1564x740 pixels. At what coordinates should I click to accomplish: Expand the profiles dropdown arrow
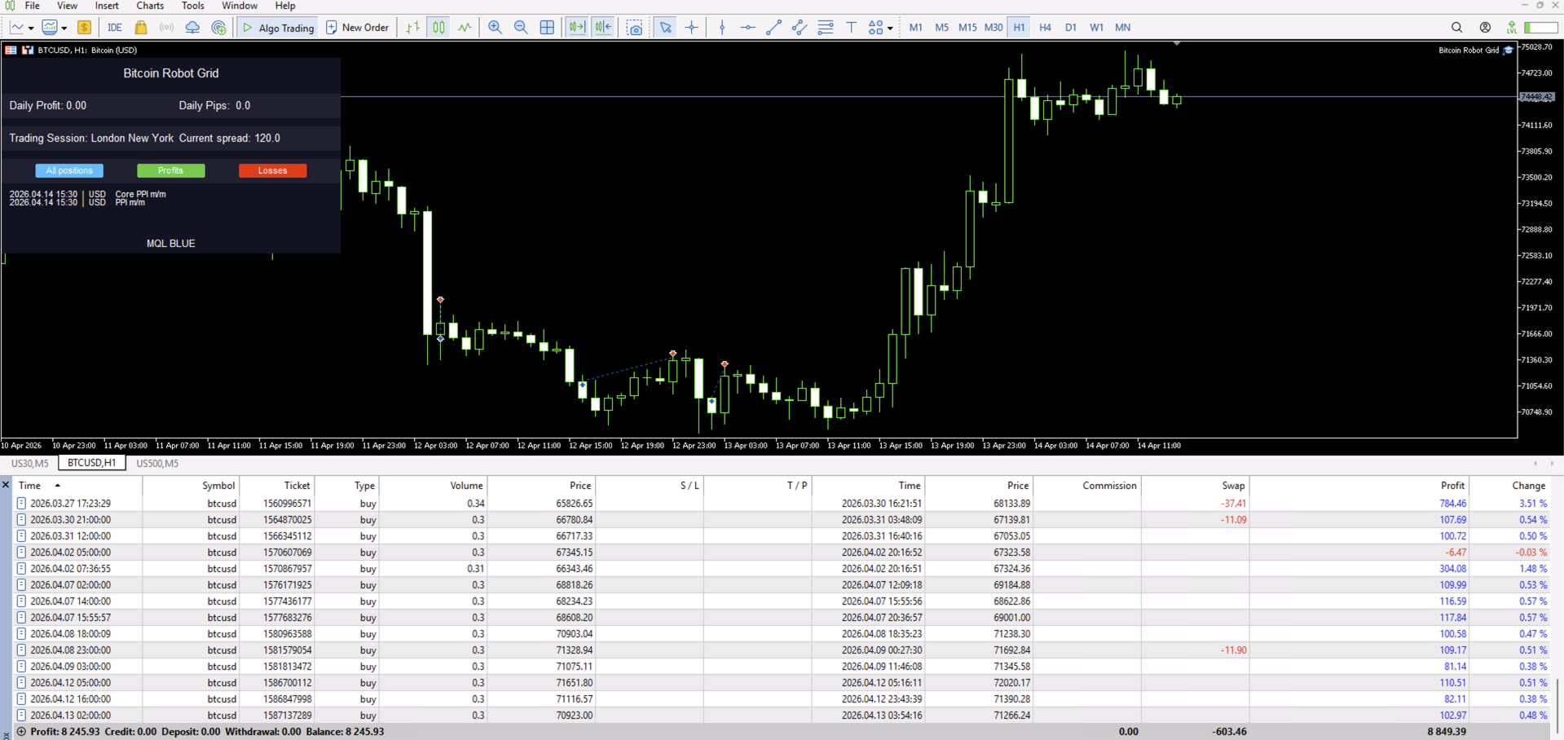point(64,28)
